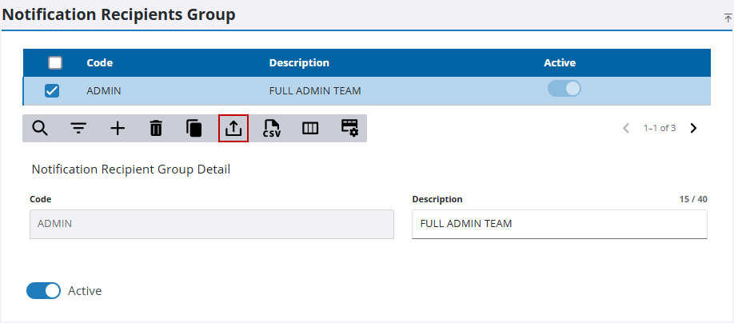This screenshot has height=323, width=734.
Task: Uncheck the ADMIN row checkbox
Action: point(52,91)
